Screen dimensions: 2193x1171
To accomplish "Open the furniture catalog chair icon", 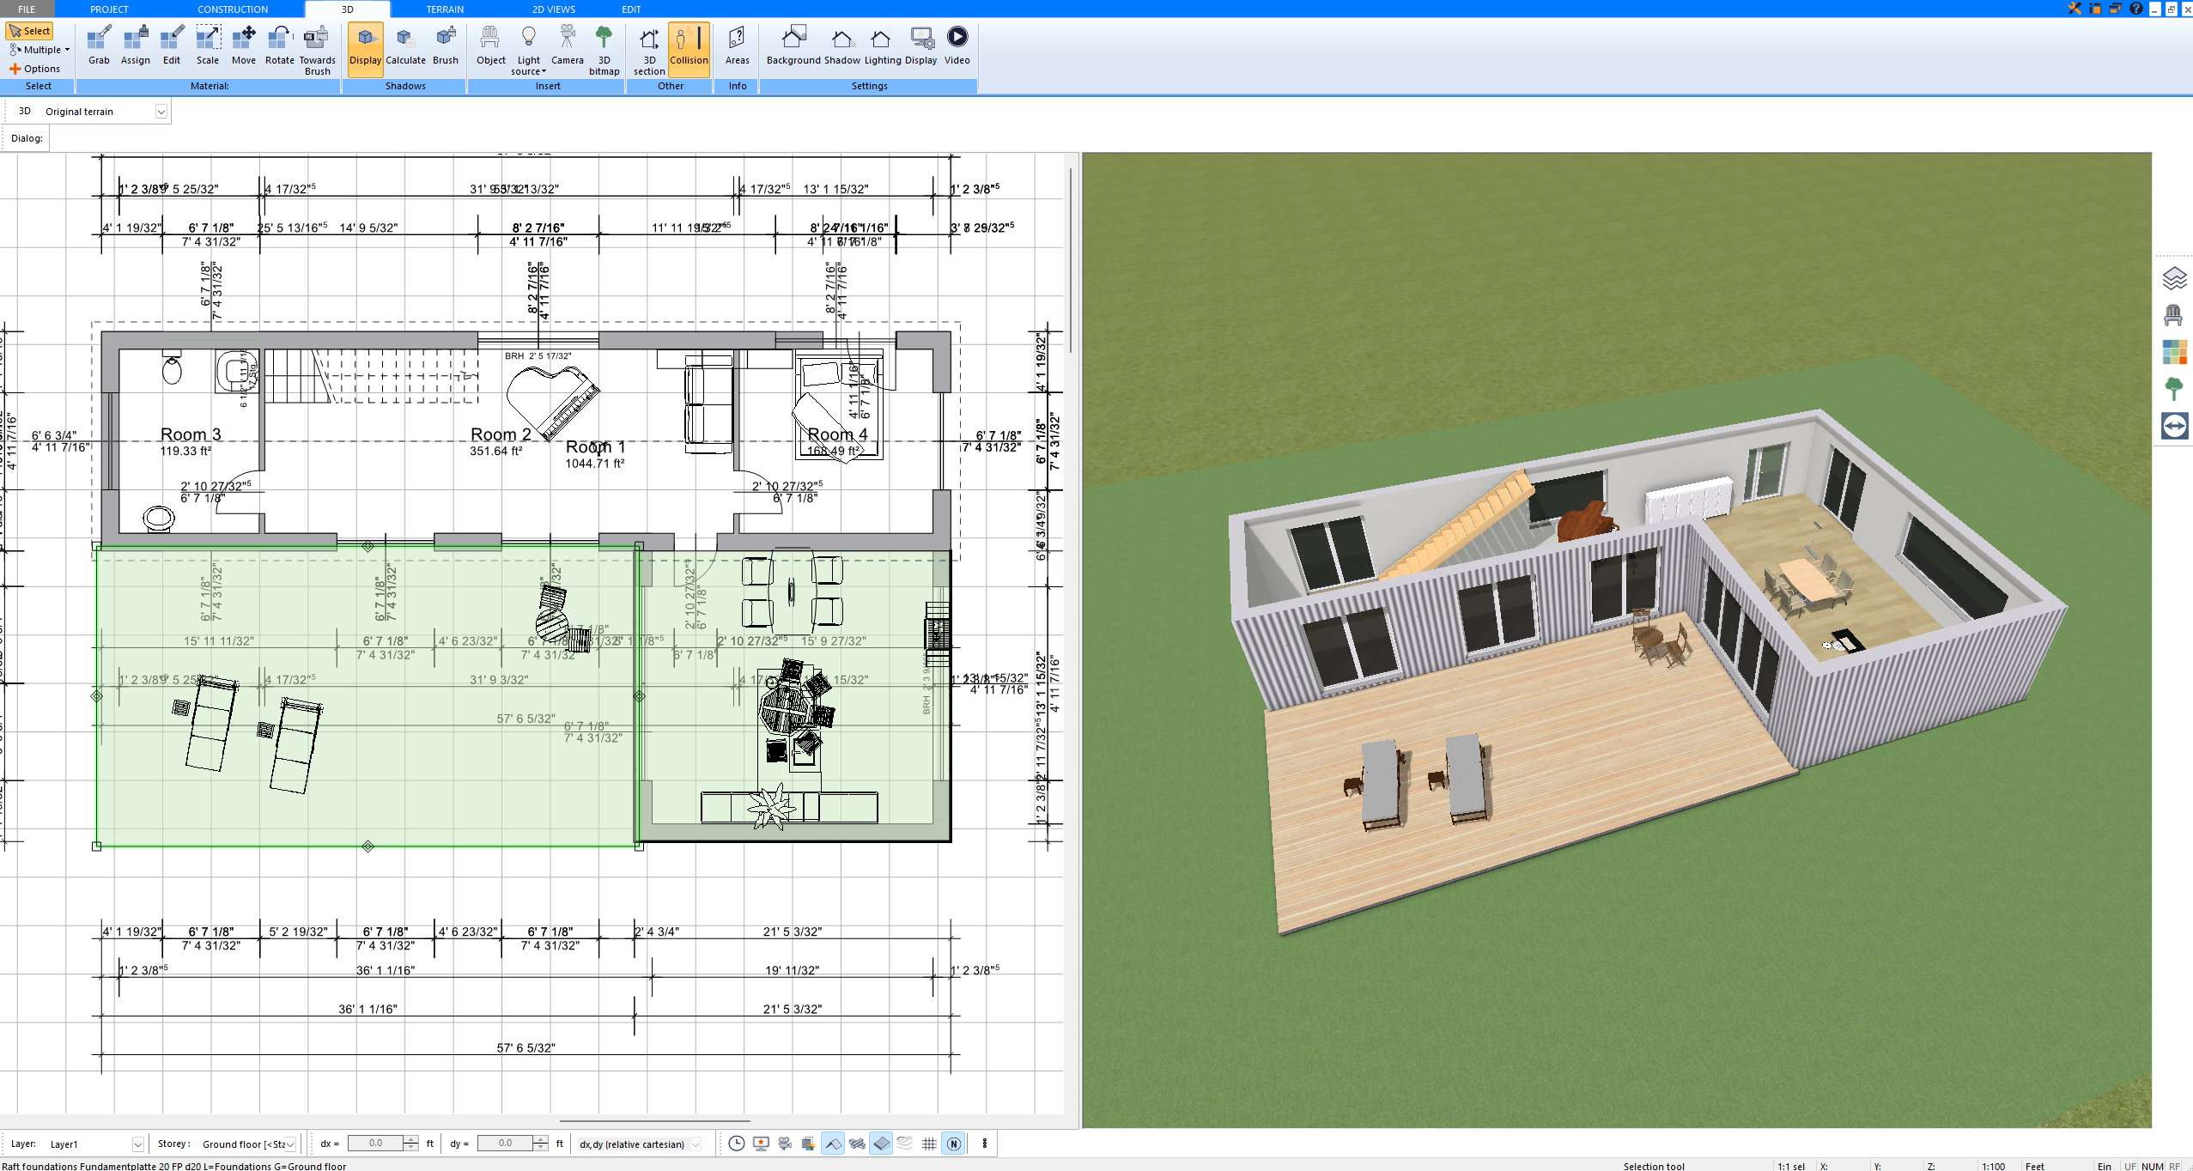I will point(2173,315).
